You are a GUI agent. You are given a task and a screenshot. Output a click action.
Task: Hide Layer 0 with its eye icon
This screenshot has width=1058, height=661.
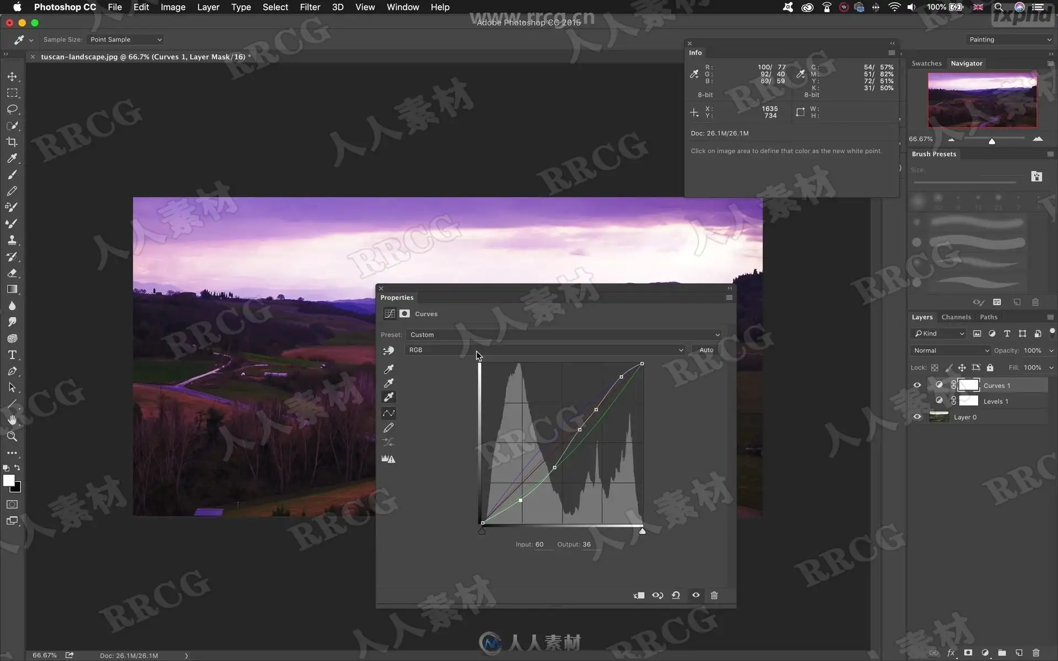[917, 417]
